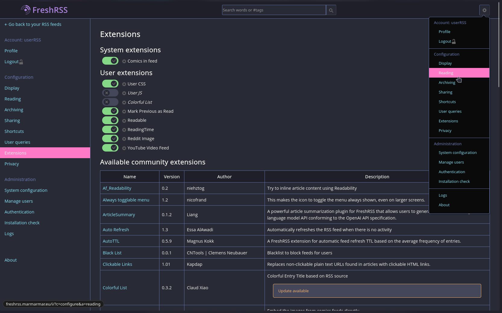Open Profile from the dropdown menu
The width and height of the screenshot is (502, 313).
tap(459, 32)
